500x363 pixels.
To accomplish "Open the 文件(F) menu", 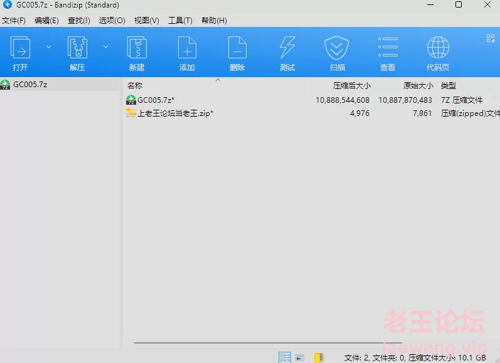I will point(14,21).
